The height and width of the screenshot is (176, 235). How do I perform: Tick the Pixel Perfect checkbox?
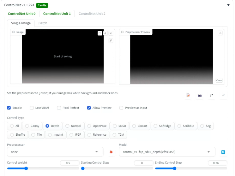click(59, 108)
